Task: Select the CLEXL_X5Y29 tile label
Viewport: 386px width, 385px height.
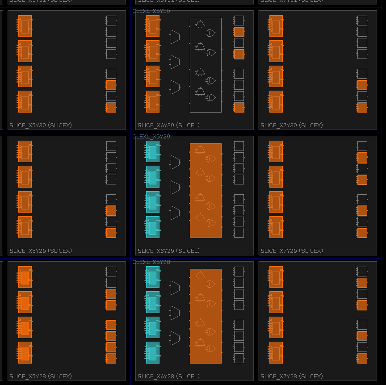Action: (151, 137)
